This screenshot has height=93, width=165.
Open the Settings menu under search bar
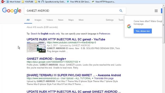pos(110,20)
